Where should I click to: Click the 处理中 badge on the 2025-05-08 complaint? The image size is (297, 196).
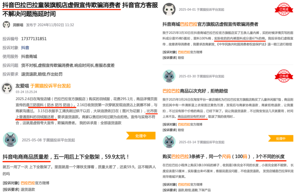point(141,136)
